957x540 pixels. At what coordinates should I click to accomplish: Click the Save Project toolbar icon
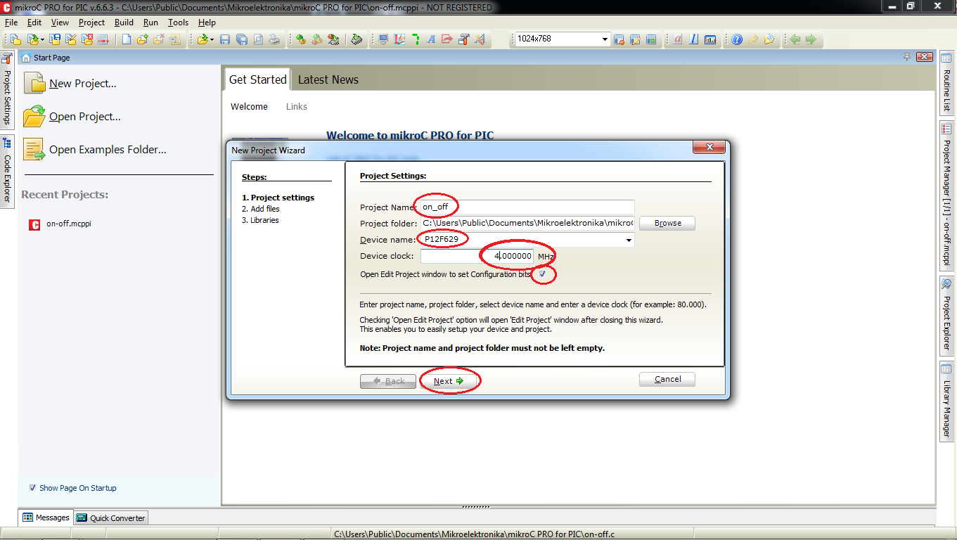click(55, 39)
